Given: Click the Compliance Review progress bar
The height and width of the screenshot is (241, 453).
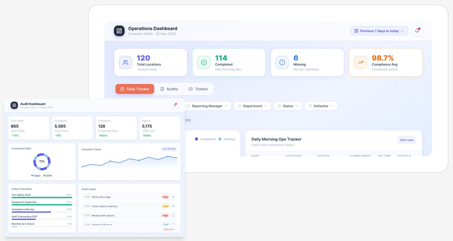Looking at the screenshot, I should point(42,212).
